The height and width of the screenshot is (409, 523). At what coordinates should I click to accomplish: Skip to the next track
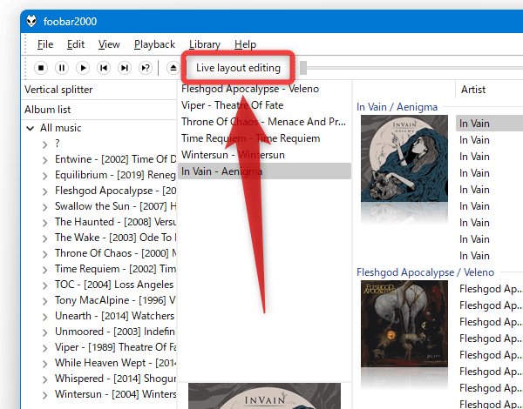click(x=125, y=68)
